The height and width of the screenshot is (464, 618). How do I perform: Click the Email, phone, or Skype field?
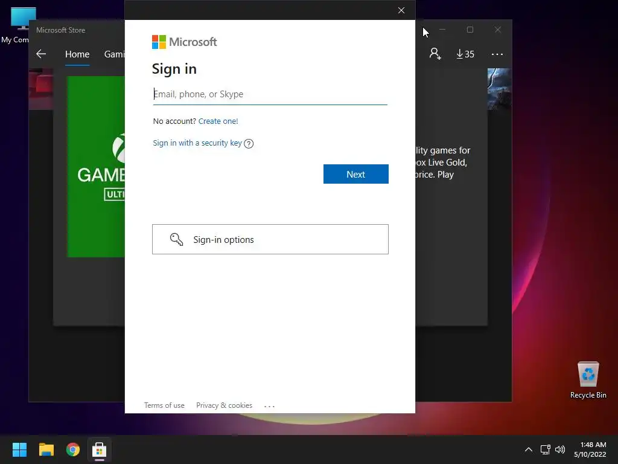click(270, 94)
